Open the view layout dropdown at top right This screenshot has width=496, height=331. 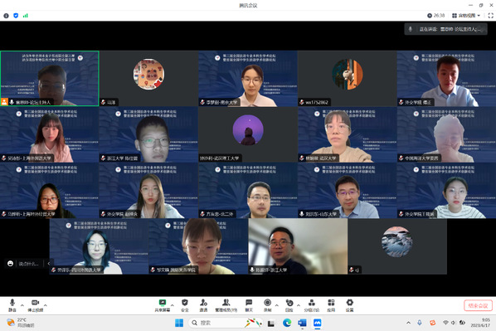pyautogui.click(x=466, y=16)
